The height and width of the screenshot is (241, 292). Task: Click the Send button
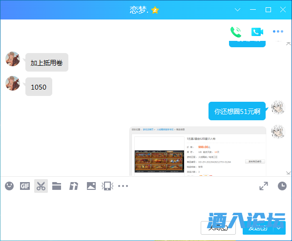click(x=258, y=228)
